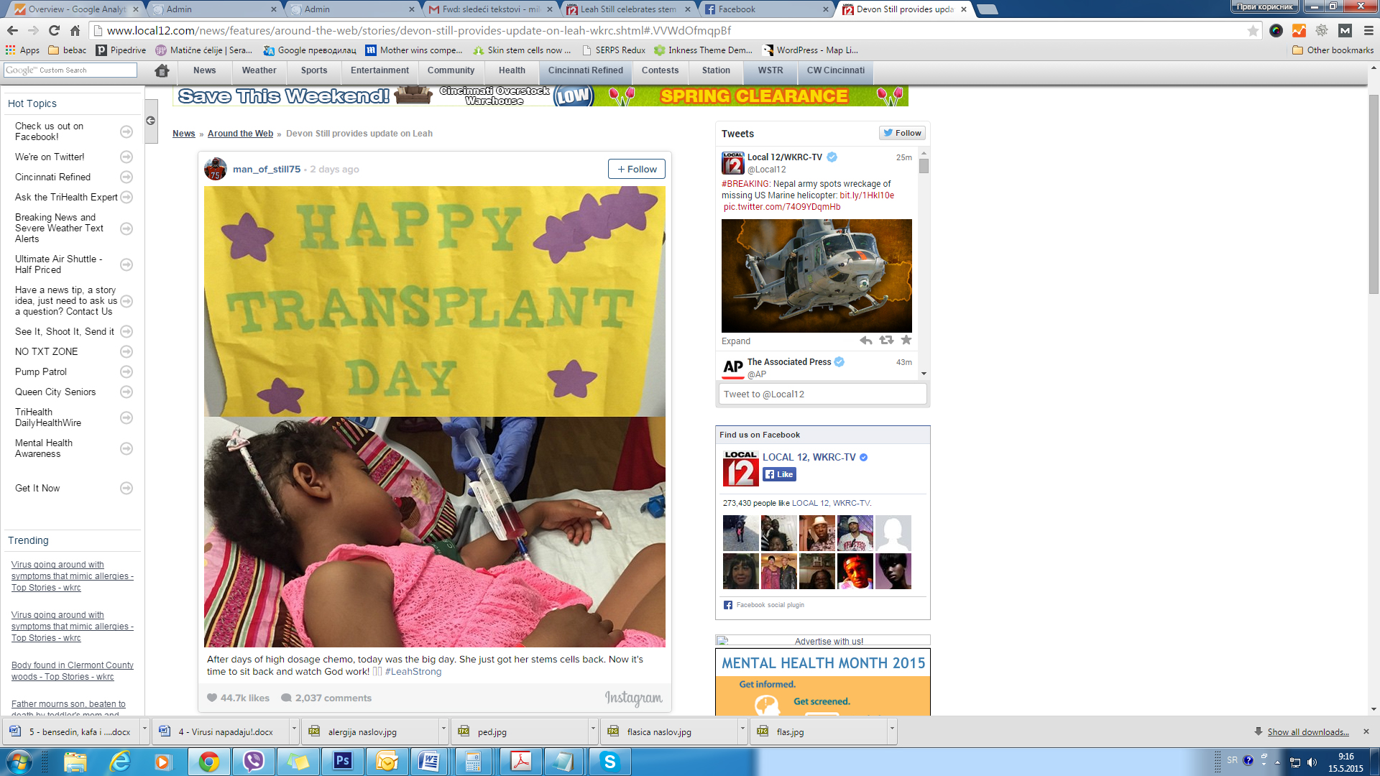The height and width of the screenshot is (776, 1380).
Task: Open dropdown arrow for ped.jpg download
Action: [x=593, y=728]
